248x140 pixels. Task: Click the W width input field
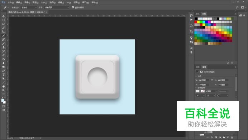coord(204,80)
